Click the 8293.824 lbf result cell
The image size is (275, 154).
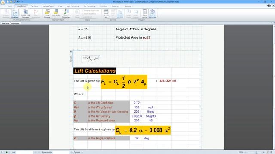tap(168, 81)
